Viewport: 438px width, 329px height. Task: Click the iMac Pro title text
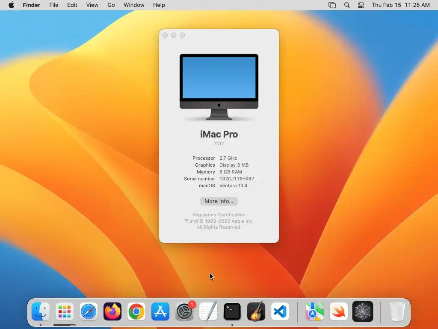click(x=219, y=134)
